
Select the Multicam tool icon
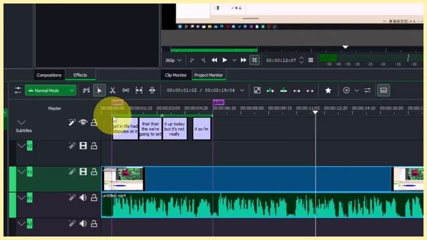click(152, 91)
